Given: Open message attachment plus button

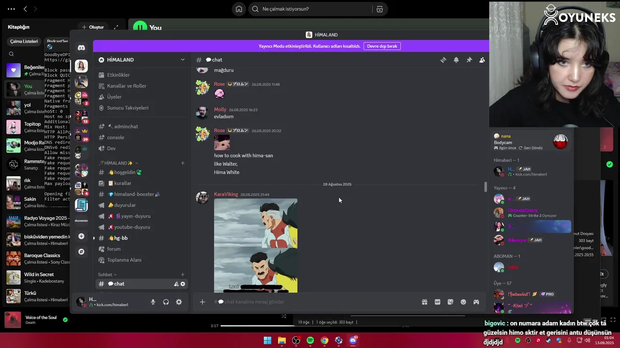Looking at the screenshot, I should [202, 302].
